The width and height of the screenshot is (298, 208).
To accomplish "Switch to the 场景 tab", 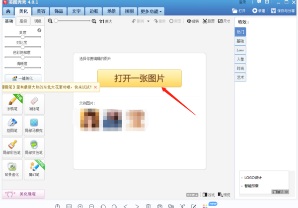I will click(x=111, y=11).
